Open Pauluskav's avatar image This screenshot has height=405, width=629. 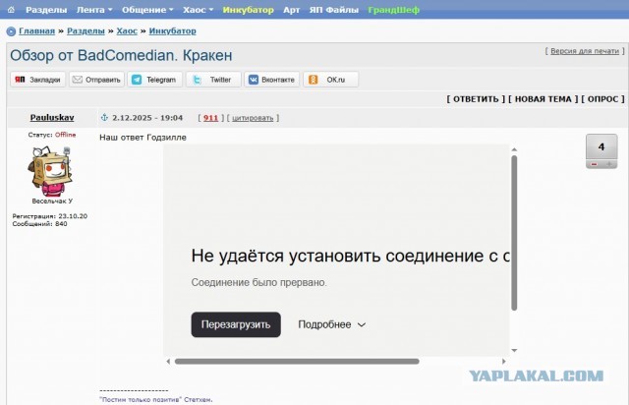50,171
